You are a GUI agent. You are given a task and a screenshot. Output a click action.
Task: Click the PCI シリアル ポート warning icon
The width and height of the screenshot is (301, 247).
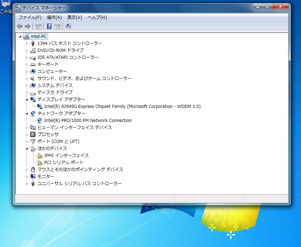pos(40,163)
